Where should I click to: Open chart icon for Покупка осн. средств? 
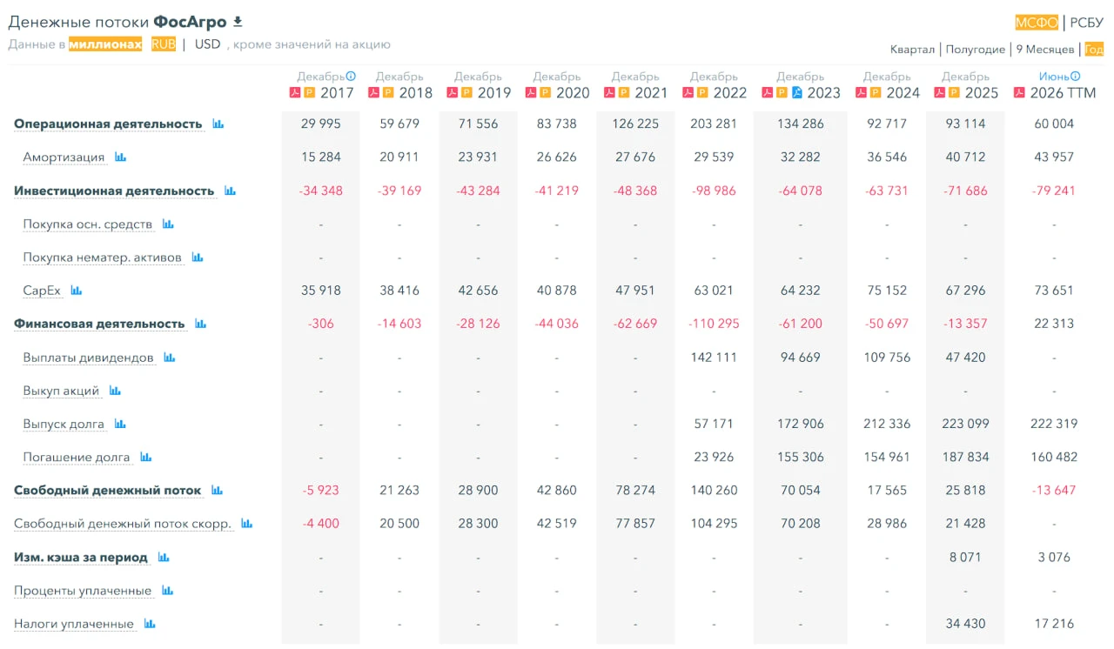[169, 224]
